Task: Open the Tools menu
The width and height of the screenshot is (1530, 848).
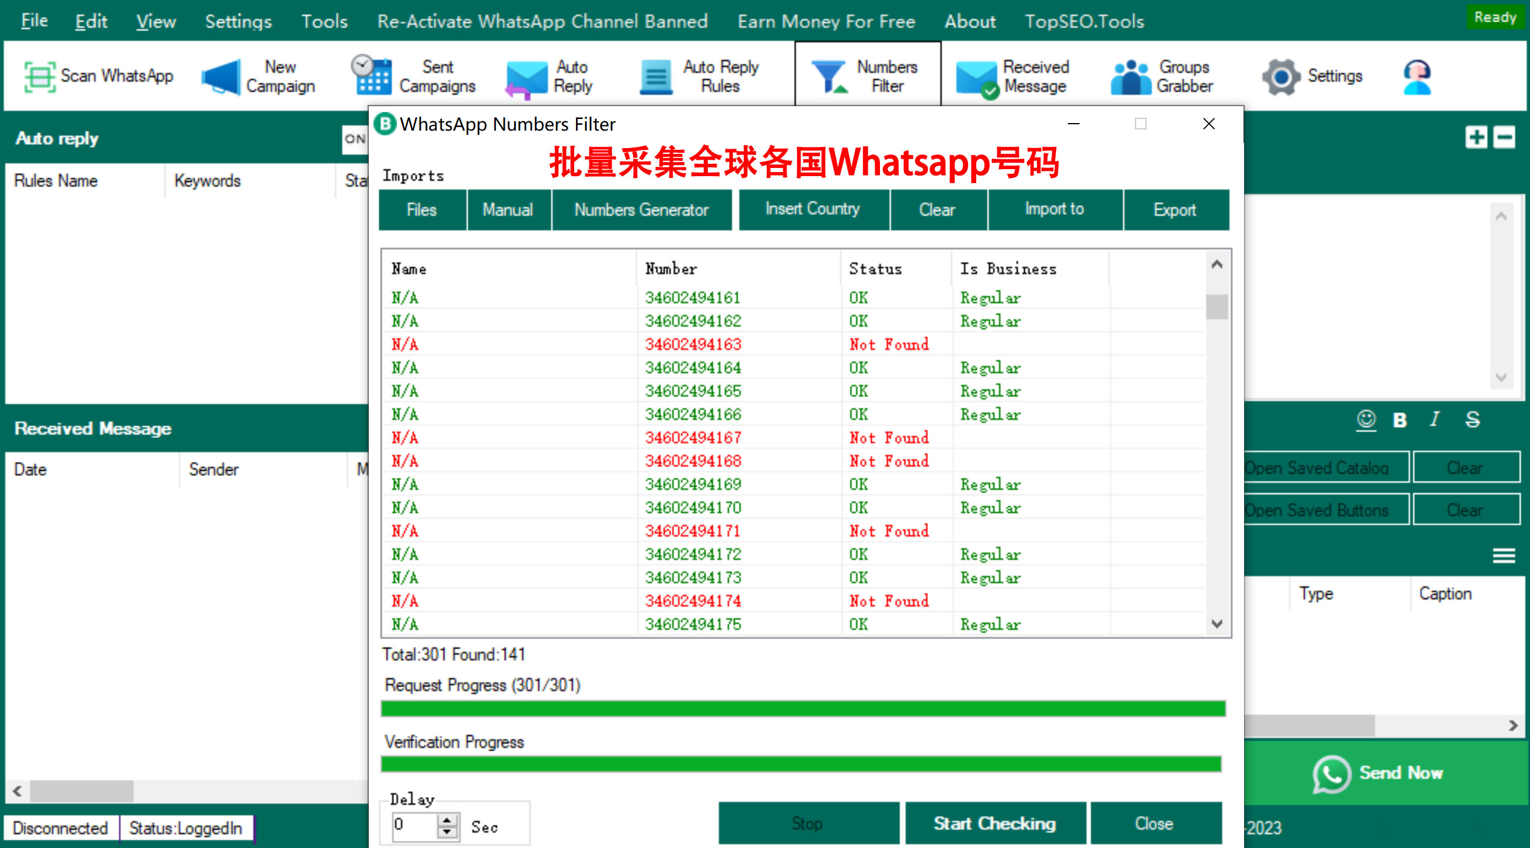Action: (324, 22)
